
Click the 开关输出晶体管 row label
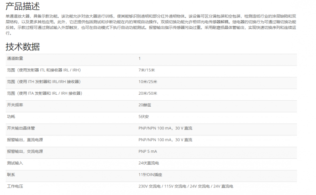coord(21,128)
